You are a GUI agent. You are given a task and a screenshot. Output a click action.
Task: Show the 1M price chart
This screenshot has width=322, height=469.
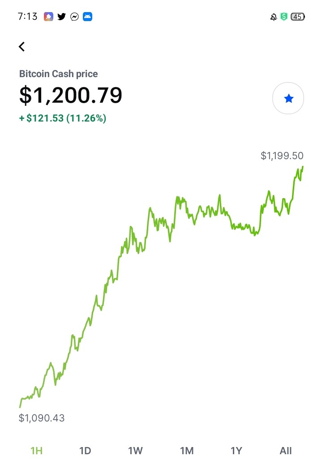[x=187, y=451]
